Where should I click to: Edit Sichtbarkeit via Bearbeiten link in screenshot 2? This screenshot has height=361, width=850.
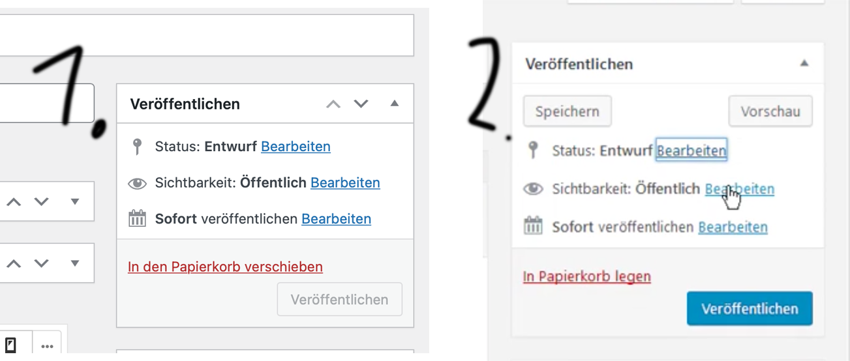pyautogui.click(x=739, y=189)
